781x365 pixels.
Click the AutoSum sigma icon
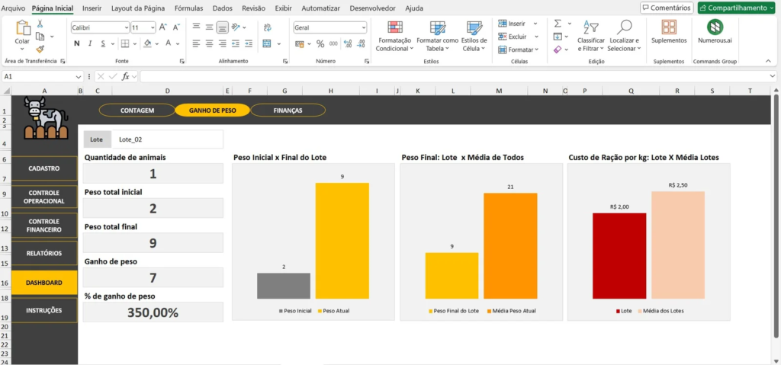tap(558, 24)
